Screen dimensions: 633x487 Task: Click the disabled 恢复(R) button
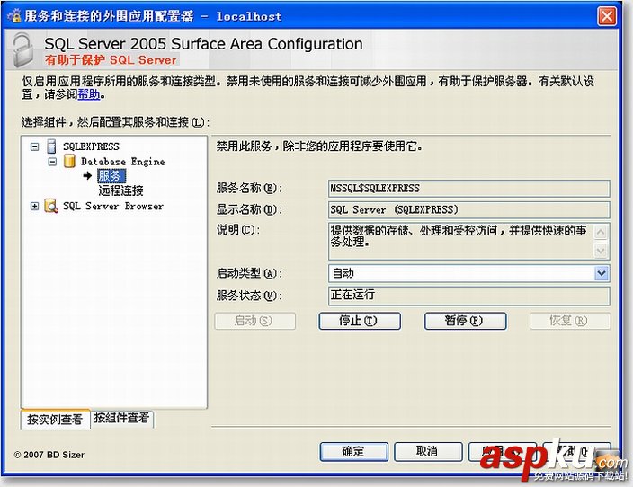click(x=570, y=321)
